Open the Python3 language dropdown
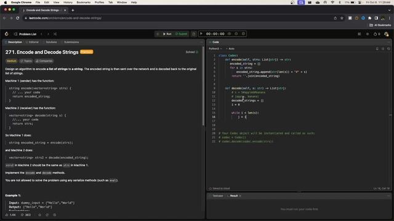 click(x=215, y=48)
